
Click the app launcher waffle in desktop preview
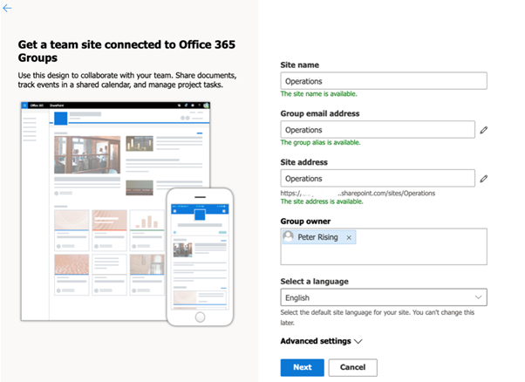click(x=24, y=106)
